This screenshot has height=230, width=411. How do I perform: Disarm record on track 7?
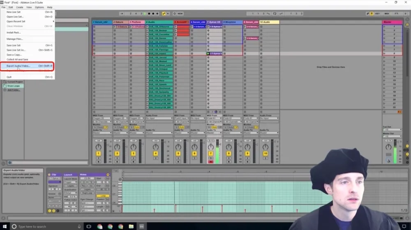tap(210, 162)
